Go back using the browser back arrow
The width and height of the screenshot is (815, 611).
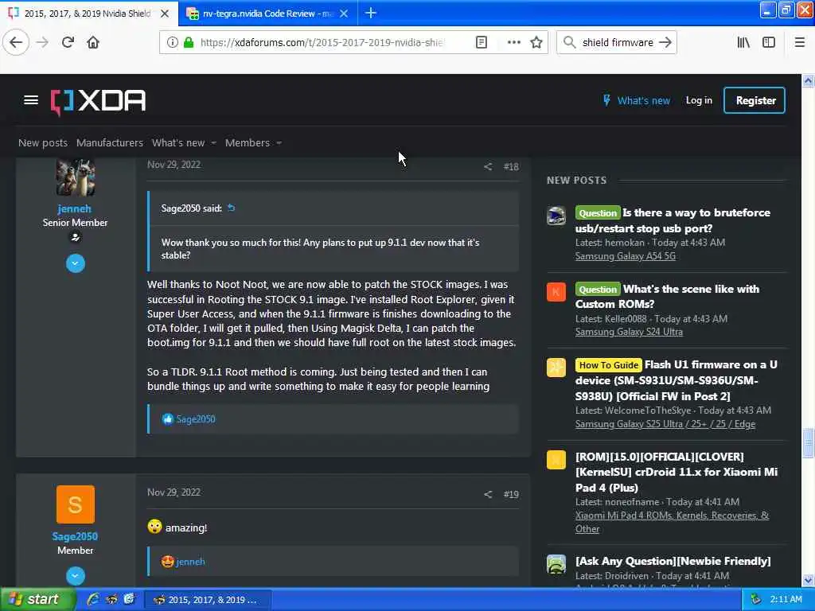[16, 43]
